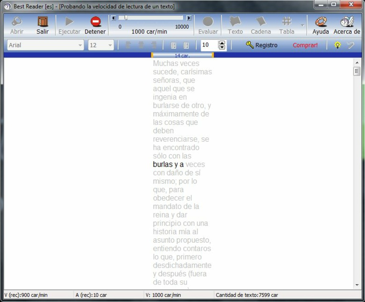Click the 14 car. width ruler
Viewport: 365px width, 302px height.
(182, 55)
